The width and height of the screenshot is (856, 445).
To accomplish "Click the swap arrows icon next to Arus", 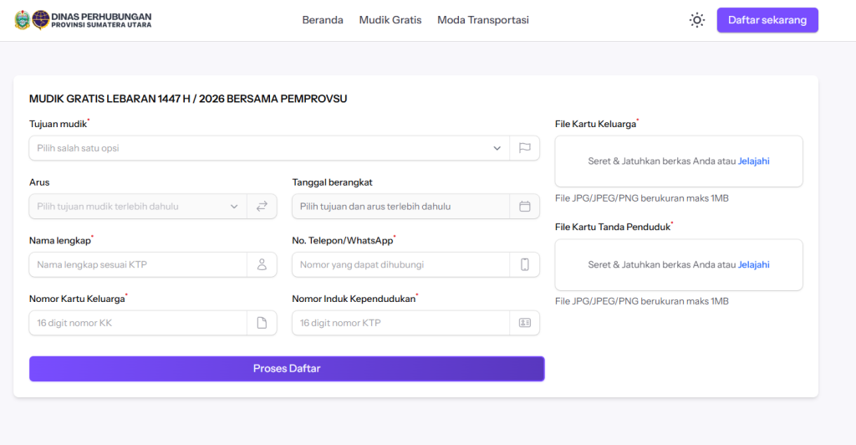I will (262, 207).
